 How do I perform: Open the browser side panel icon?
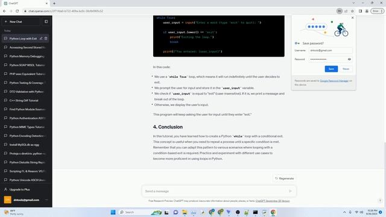tap(360, 11)
